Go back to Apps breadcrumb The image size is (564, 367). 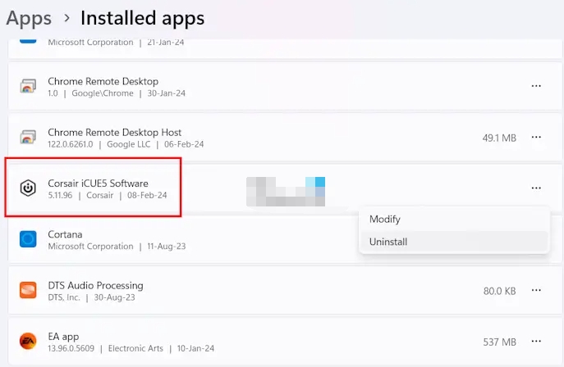(29, 18)
